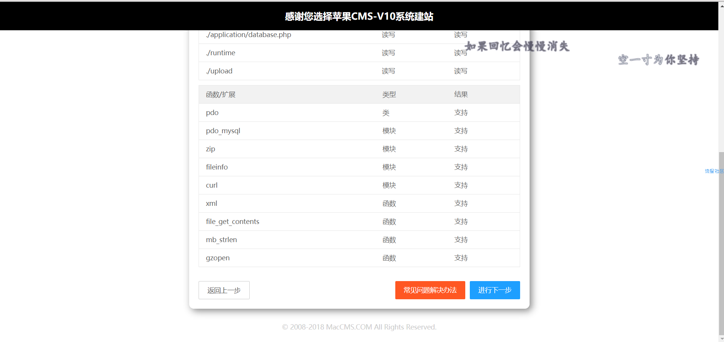Select the xml row name
Viewport: 724px width, 342px height.
(211, 203)
